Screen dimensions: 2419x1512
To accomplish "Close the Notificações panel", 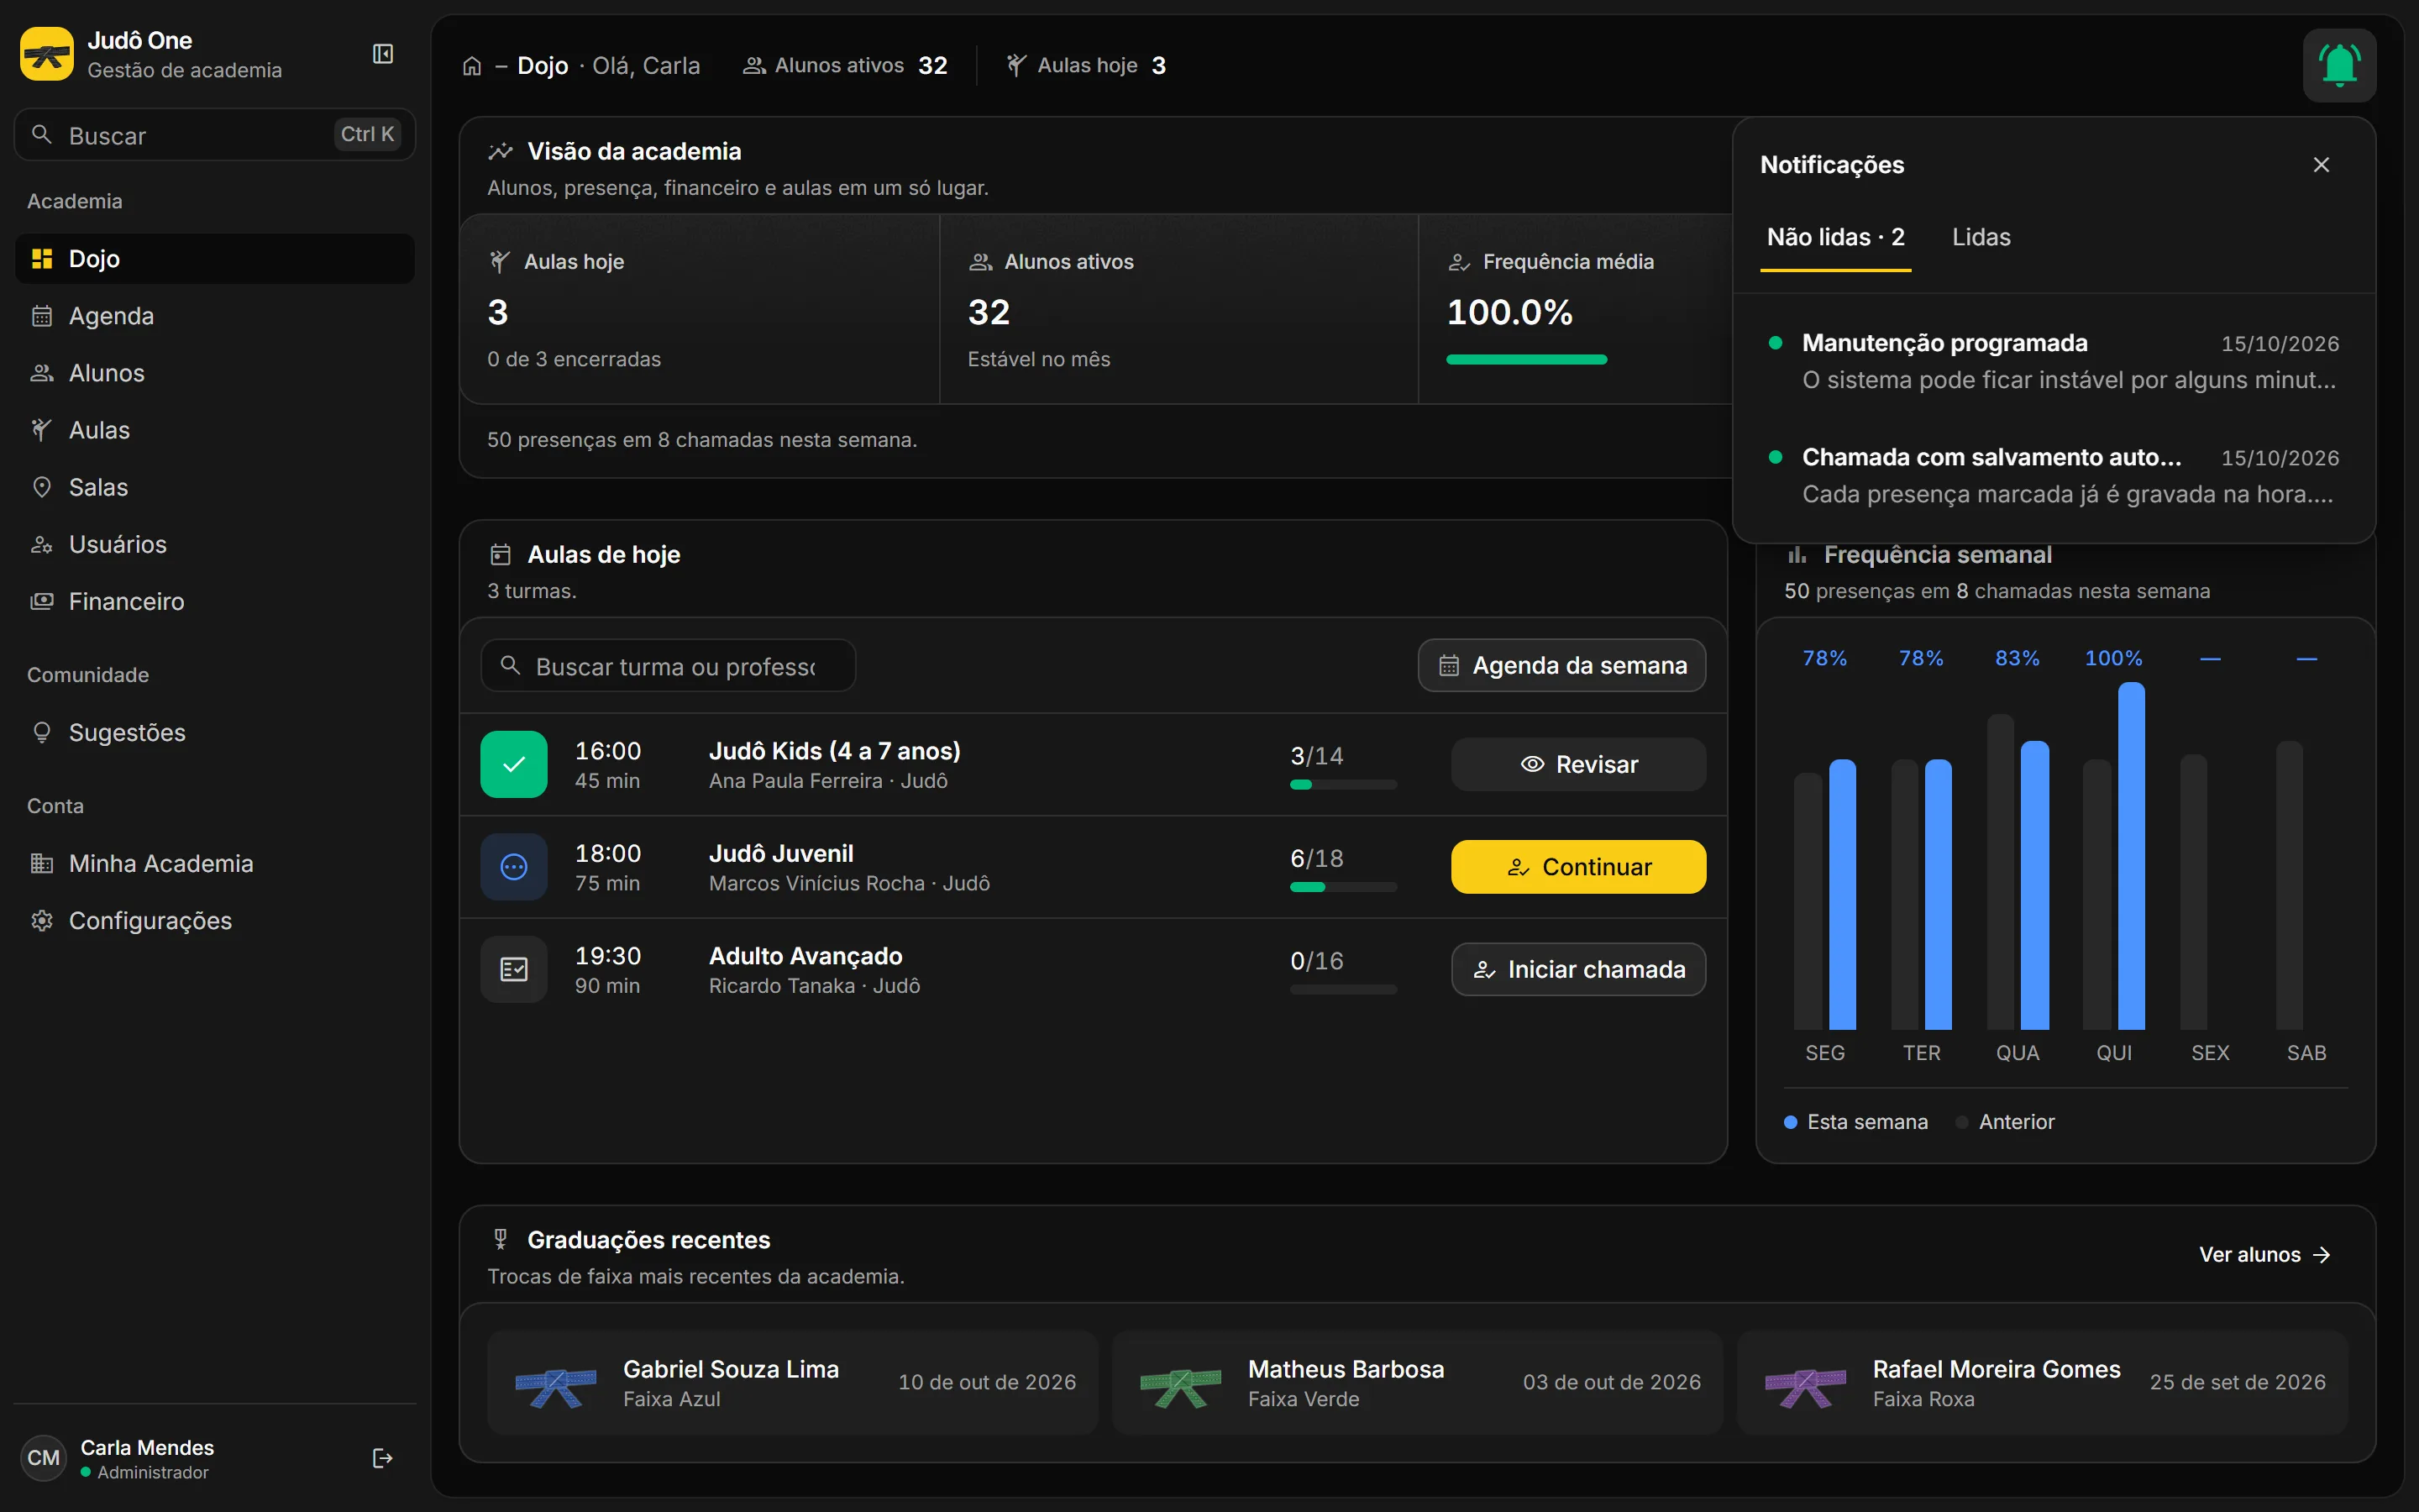I will [2321, 165].
